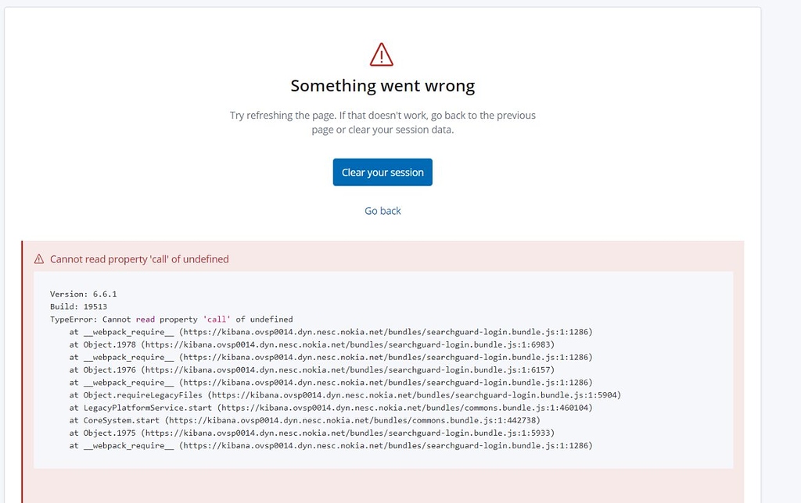801x503 pixels.
Task: Follow the Go back link
Action: 383,211
